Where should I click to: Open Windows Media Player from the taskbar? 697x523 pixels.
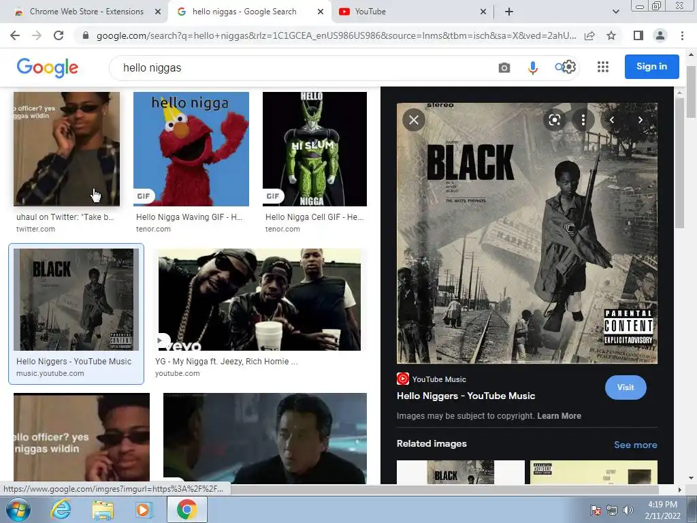pos(144,509)
